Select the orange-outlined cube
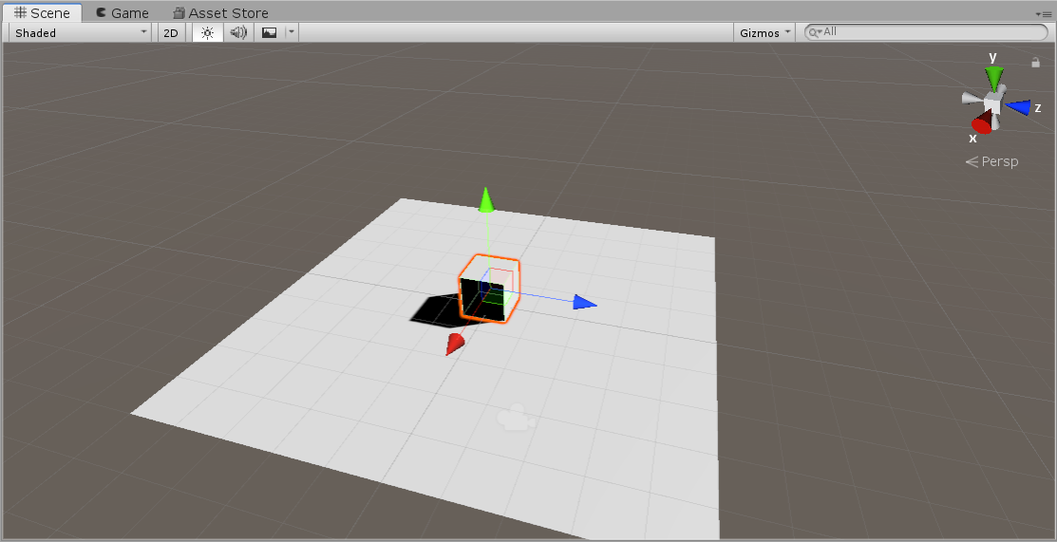Viewport: 1057px width, 542px height. 489,290
